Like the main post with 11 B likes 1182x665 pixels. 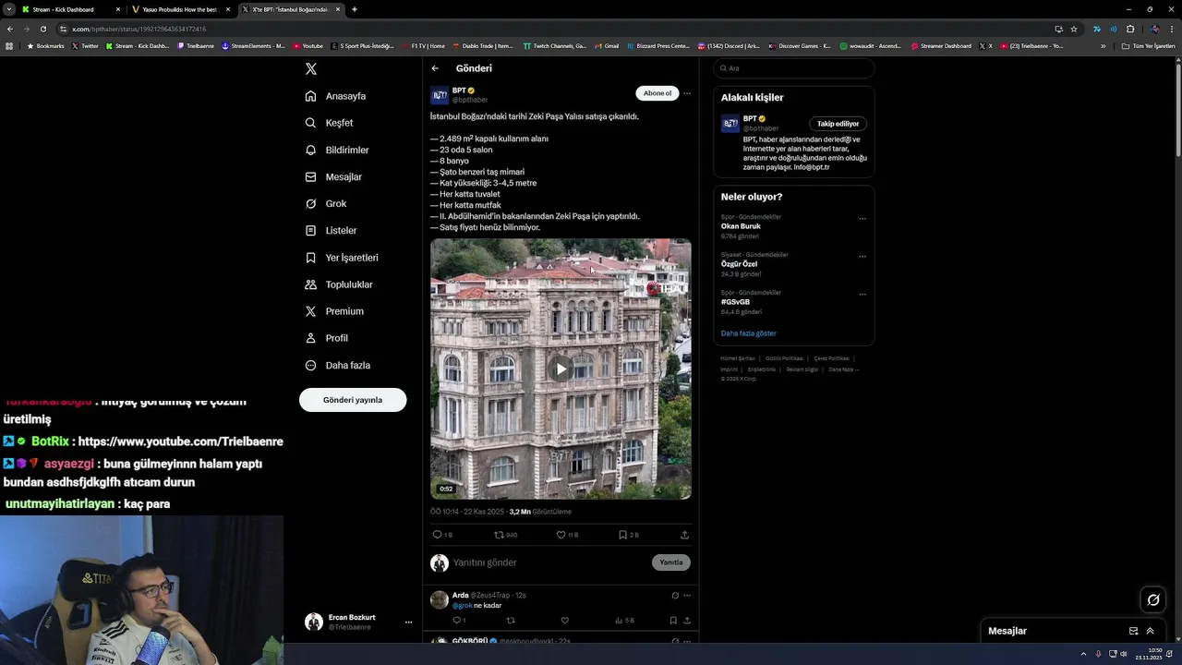(567, 535)
